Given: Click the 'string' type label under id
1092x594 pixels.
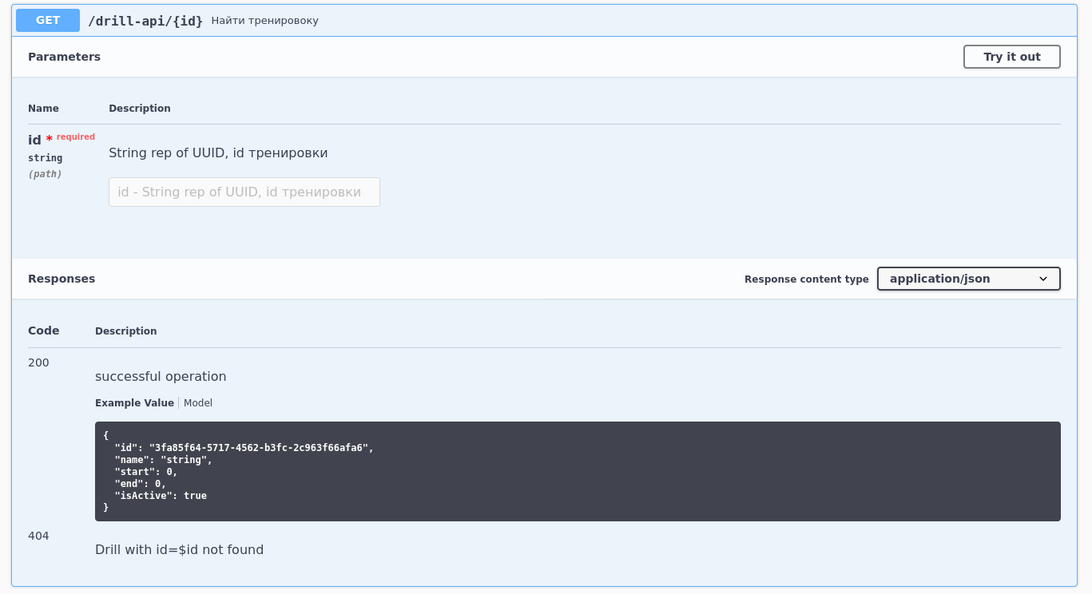Looking at the screenshot, I should 45,158.
